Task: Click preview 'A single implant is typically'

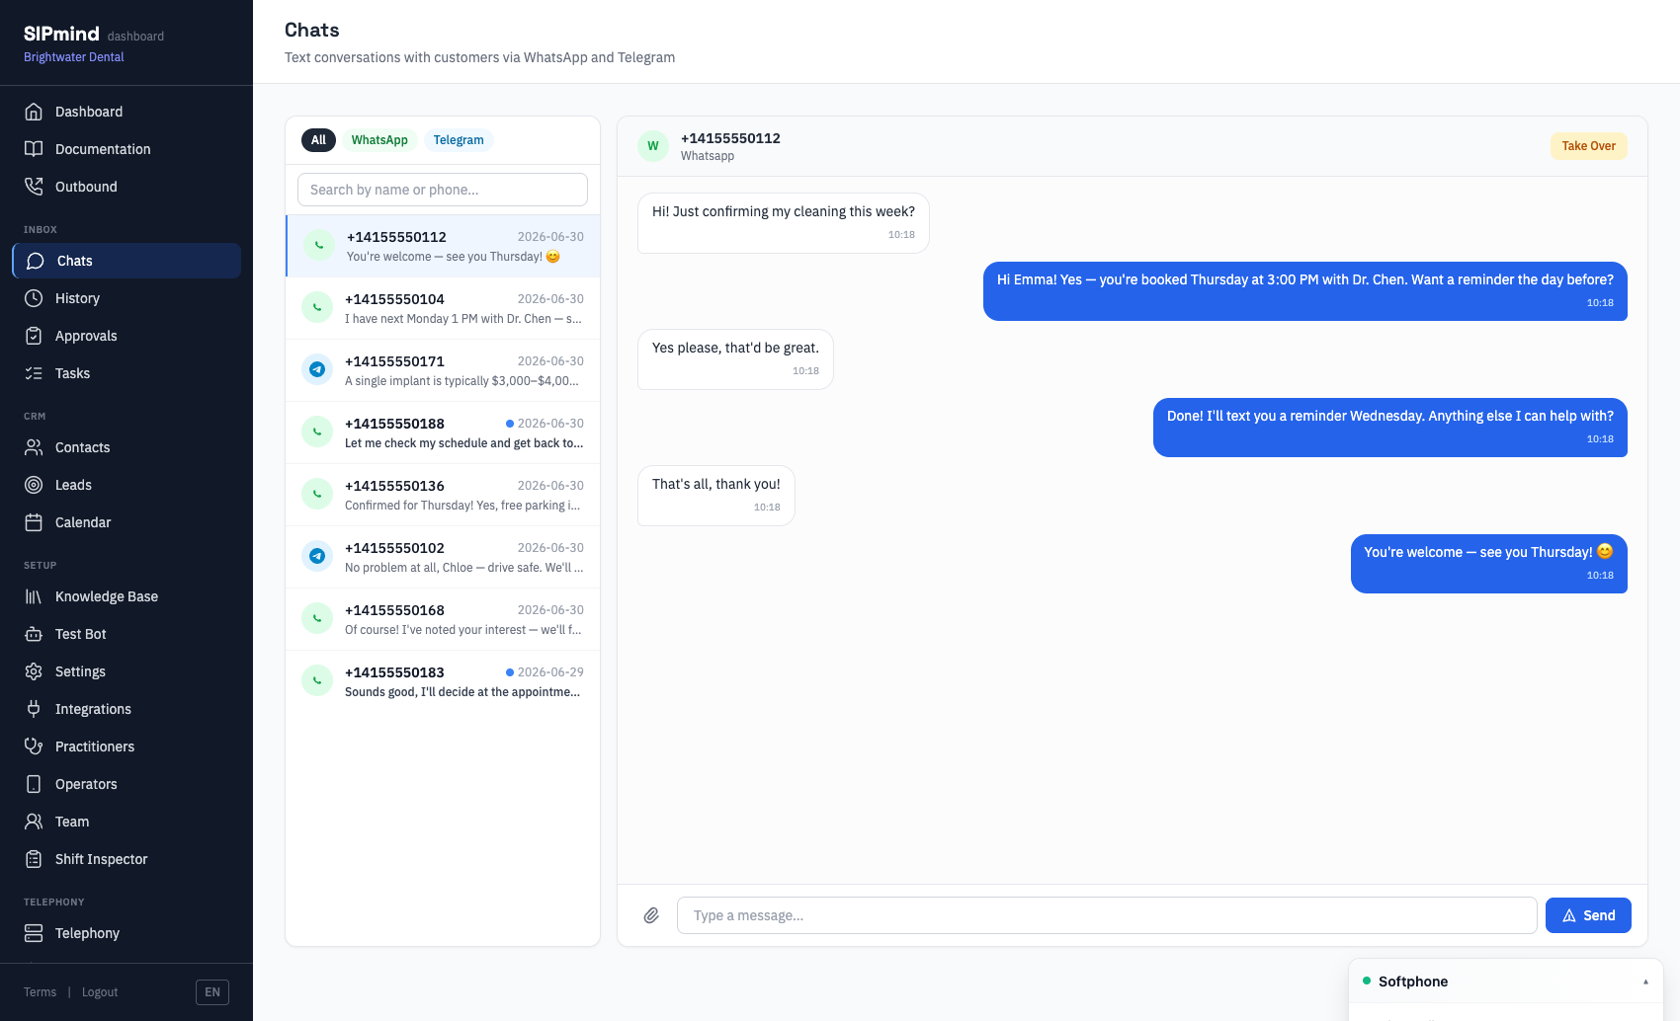Action: pos(462,381)
